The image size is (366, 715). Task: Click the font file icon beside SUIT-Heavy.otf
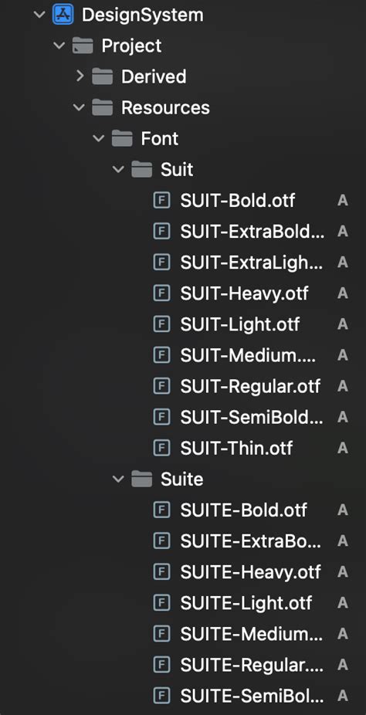click(162, 293)
